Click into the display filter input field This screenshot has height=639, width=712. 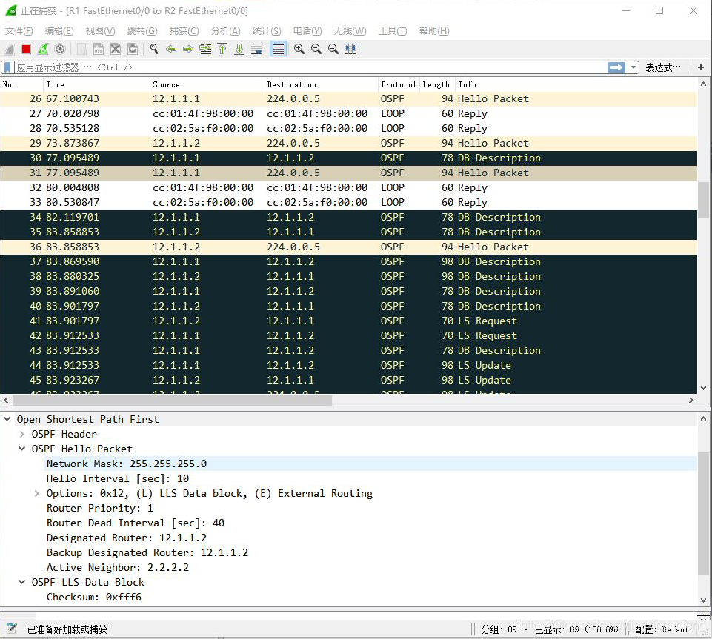[310, 67]
